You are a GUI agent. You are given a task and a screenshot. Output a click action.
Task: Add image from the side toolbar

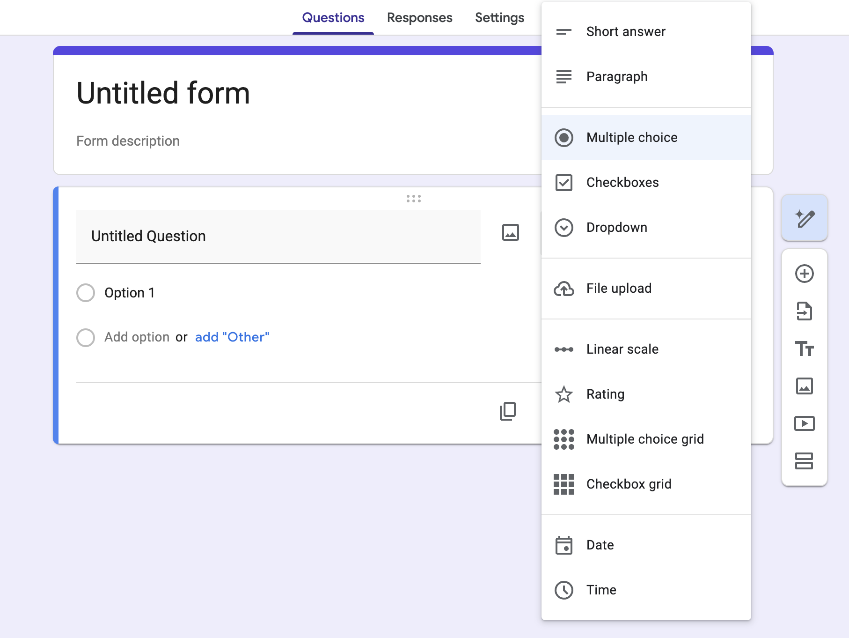[805, 386]
